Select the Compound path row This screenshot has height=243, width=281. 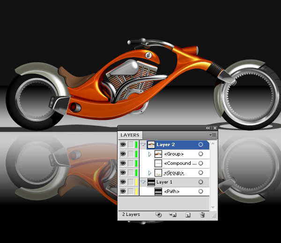(x=178, y=163)
